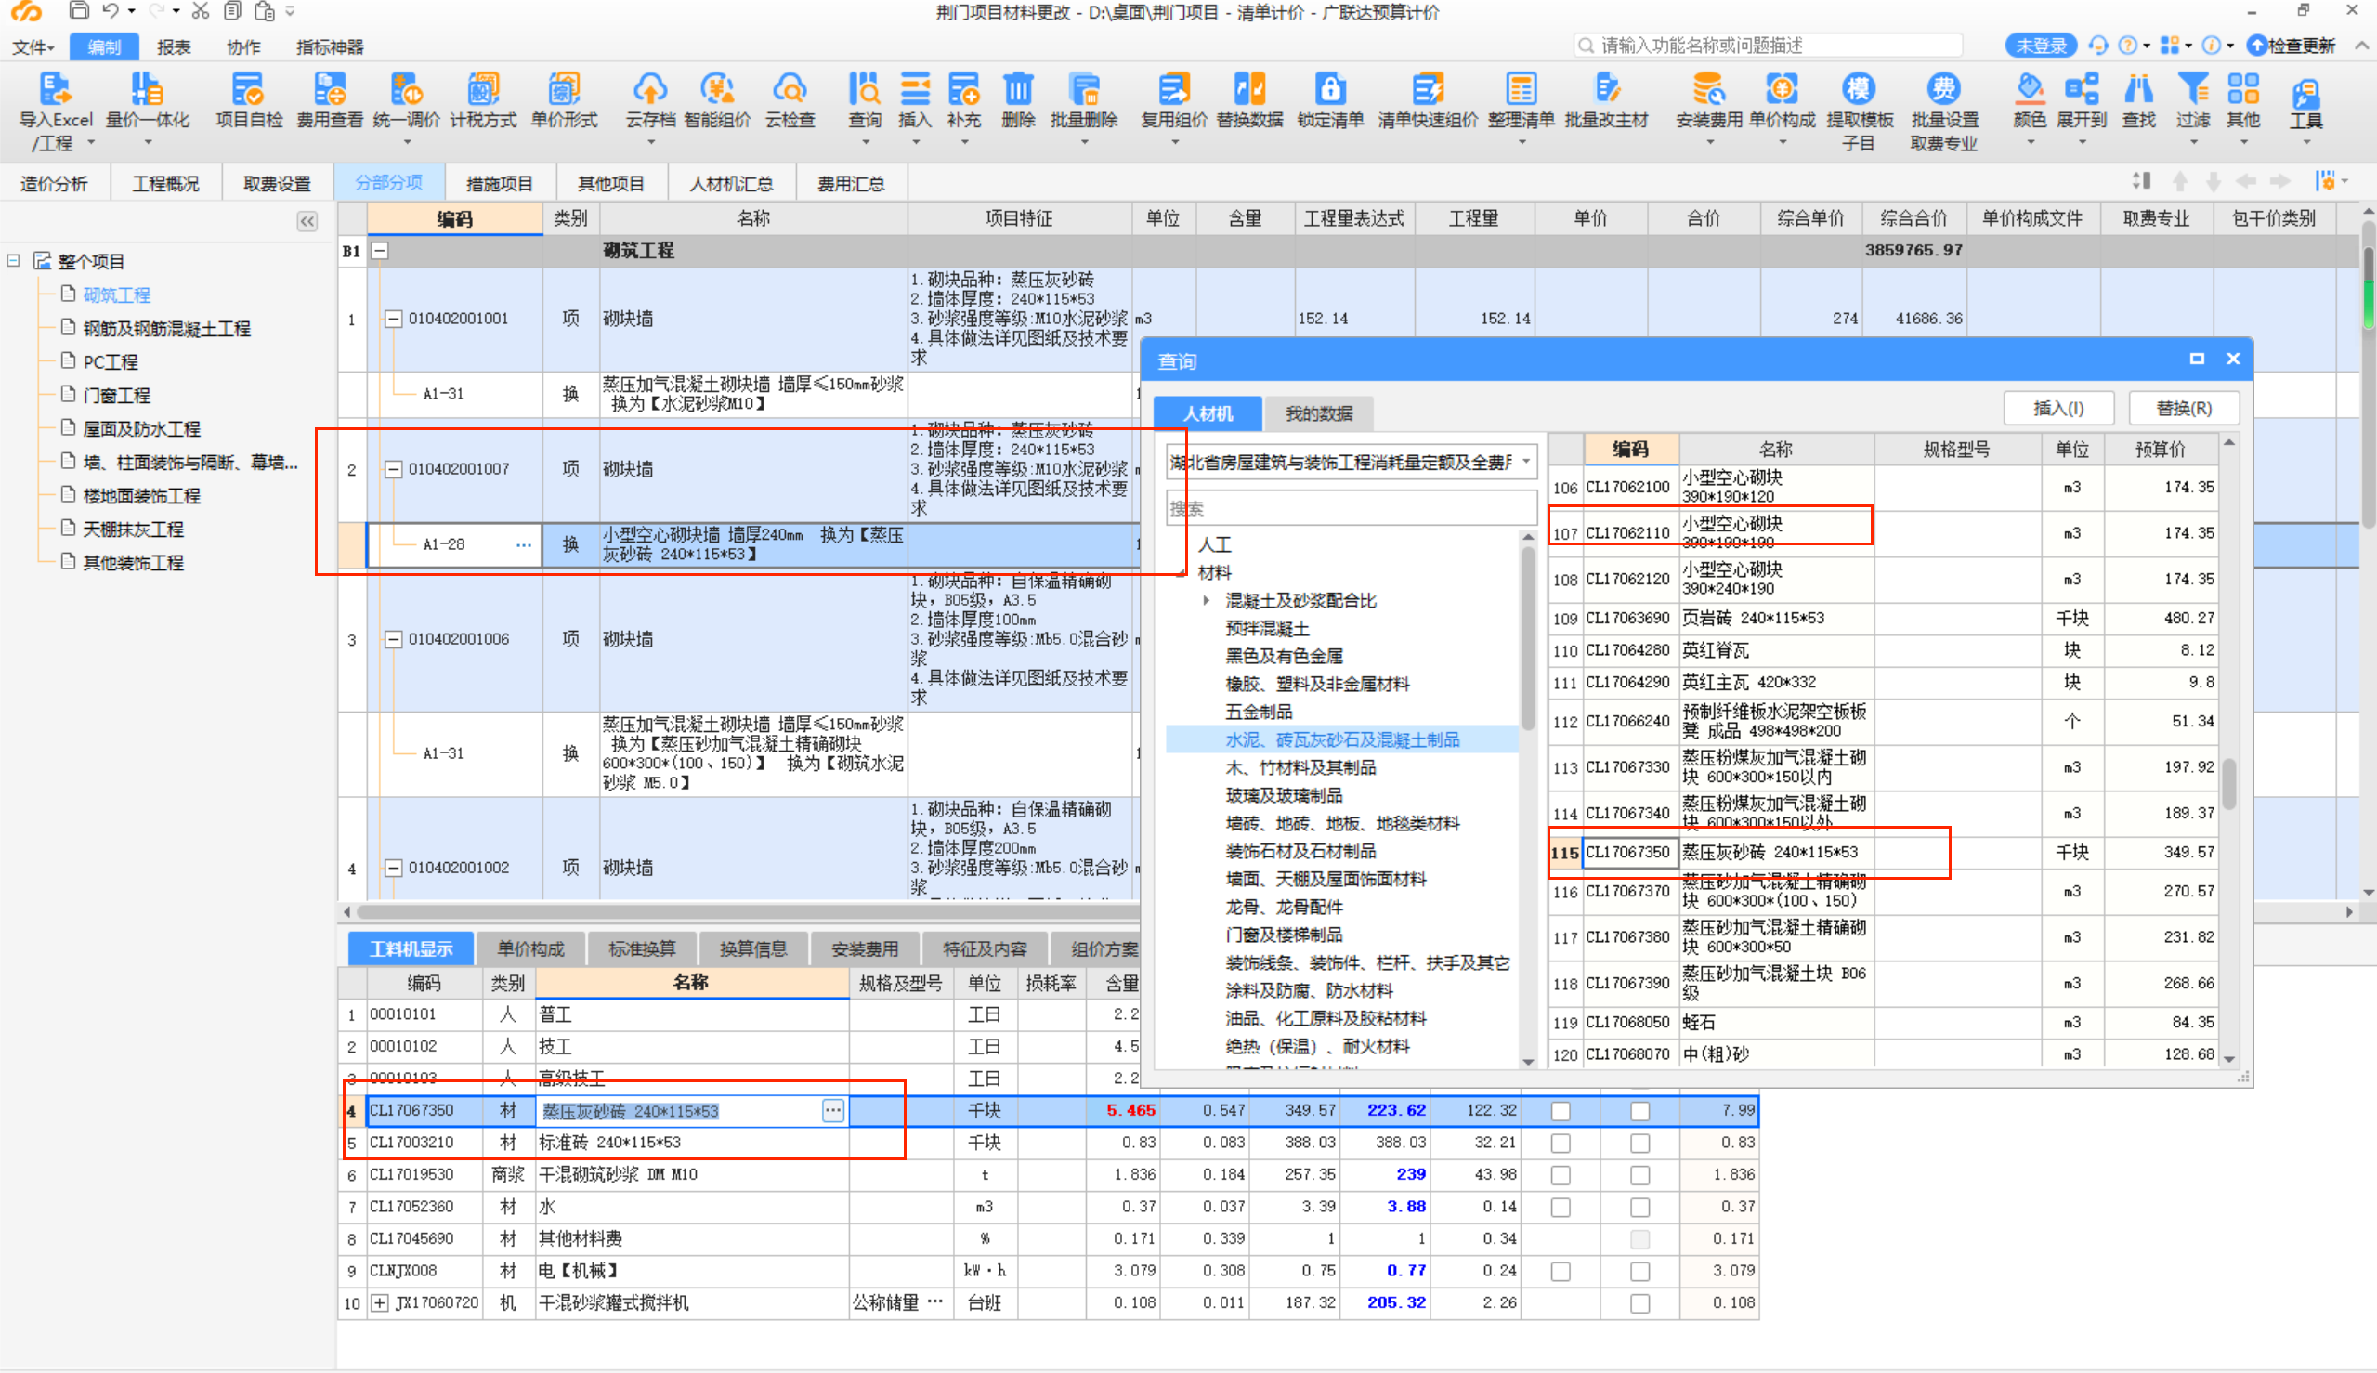Open 清单快速组价
This screenshot has width=2377, height=1373.
[1428, 102]
